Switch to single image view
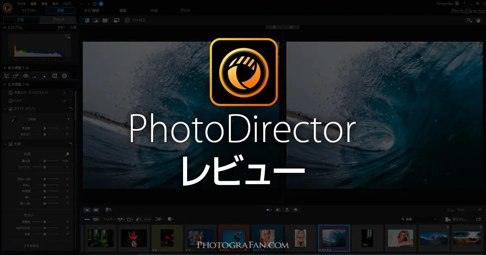Image resolution: width=486 pixels, height=255 pixels. (x=87, y=210)
